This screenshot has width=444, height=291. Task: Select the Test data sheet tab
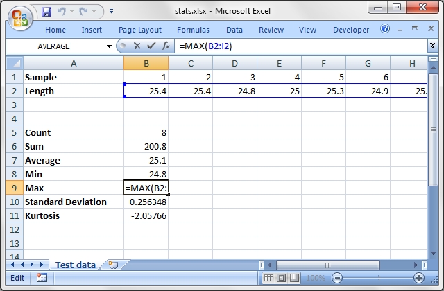[x=76, y=265]
